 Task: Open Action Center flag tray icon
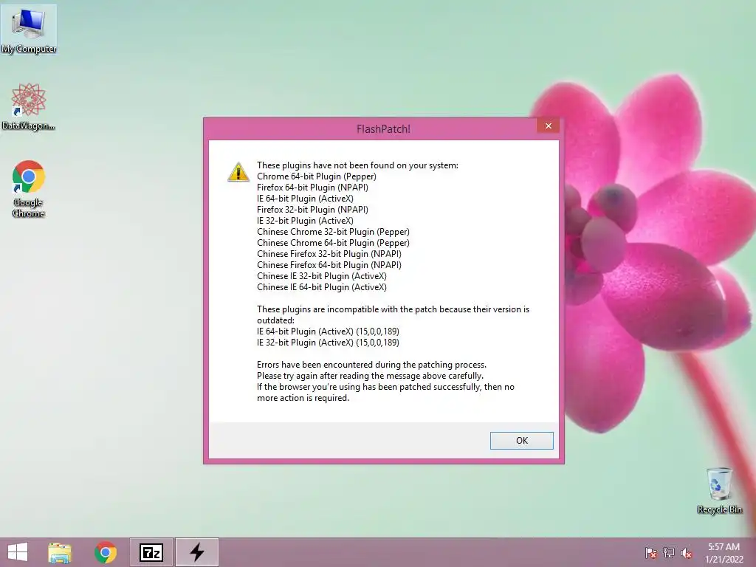(651, 553)
